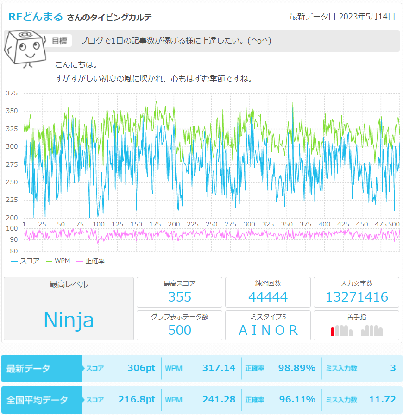Click national average WPM 241.28
Image resolution: width=403 pixels, height=415 pixels.
point(219,399)
